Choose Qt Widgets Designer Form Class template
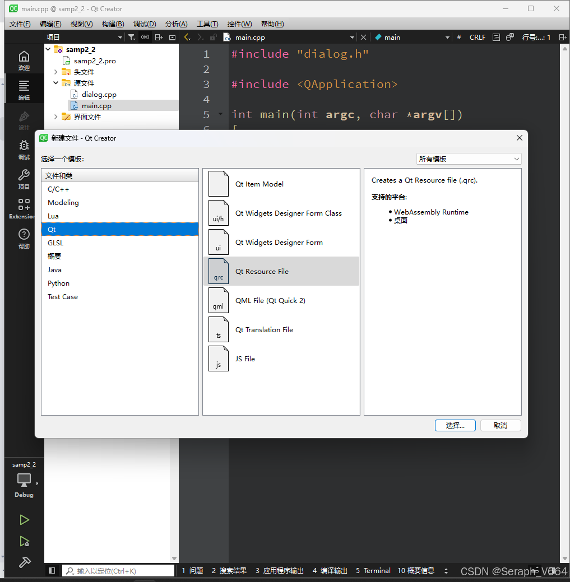Viewport: 570px width, 582px height. click(x=281, y=213)
